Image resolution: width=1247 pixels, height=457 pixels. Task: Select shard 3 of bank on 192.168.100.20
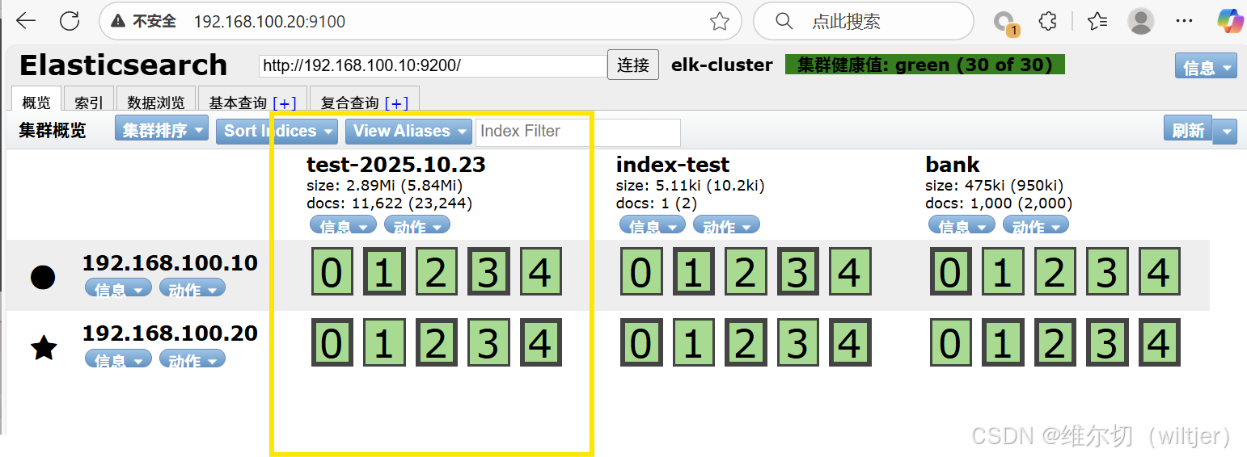tap(1107, 342)
